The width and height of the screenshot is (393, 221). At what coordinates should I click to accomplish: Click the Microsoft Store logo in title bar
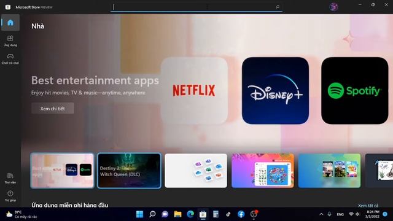pos(8,7)
